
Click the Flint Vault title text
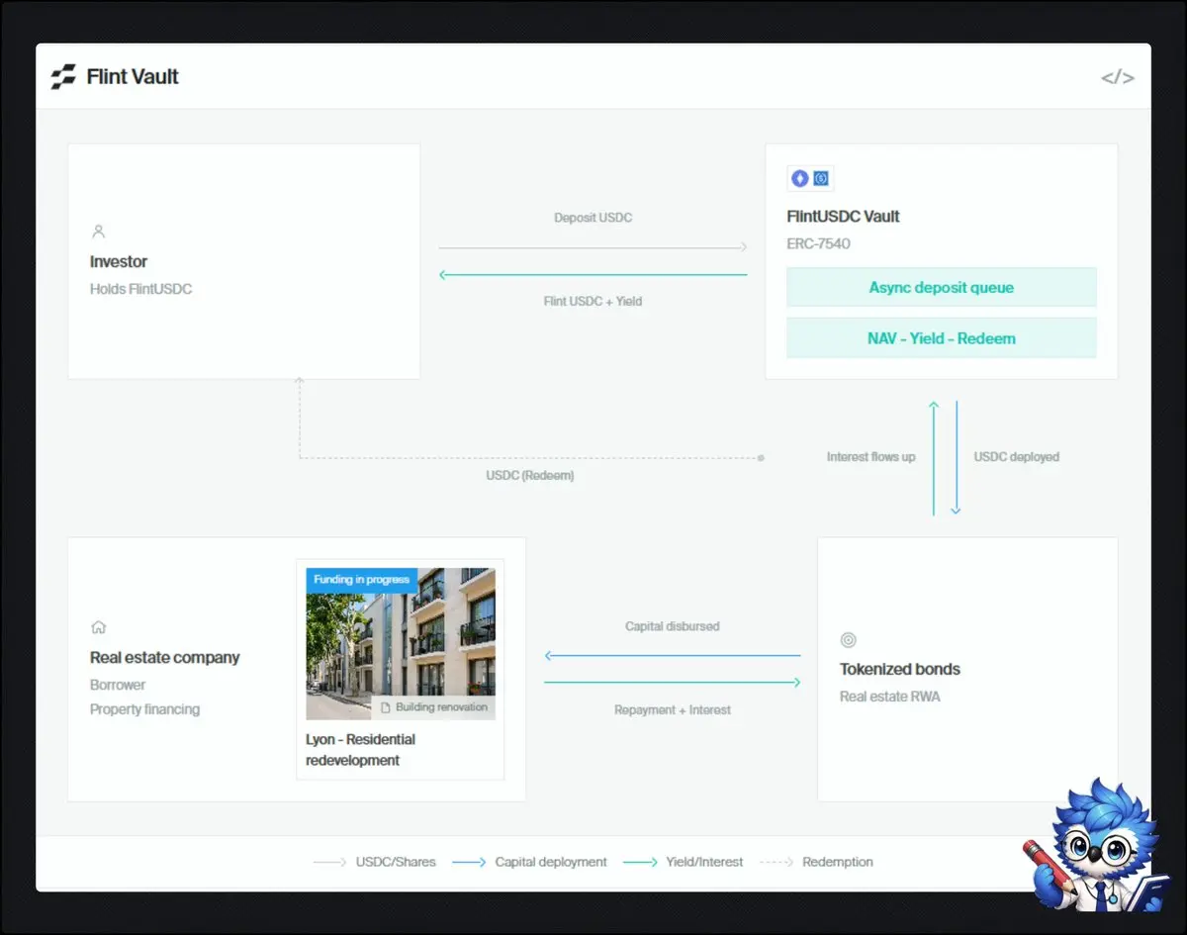133,77
